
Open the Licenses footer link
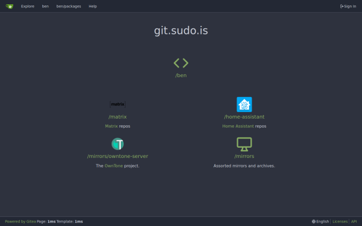point(340,221)
